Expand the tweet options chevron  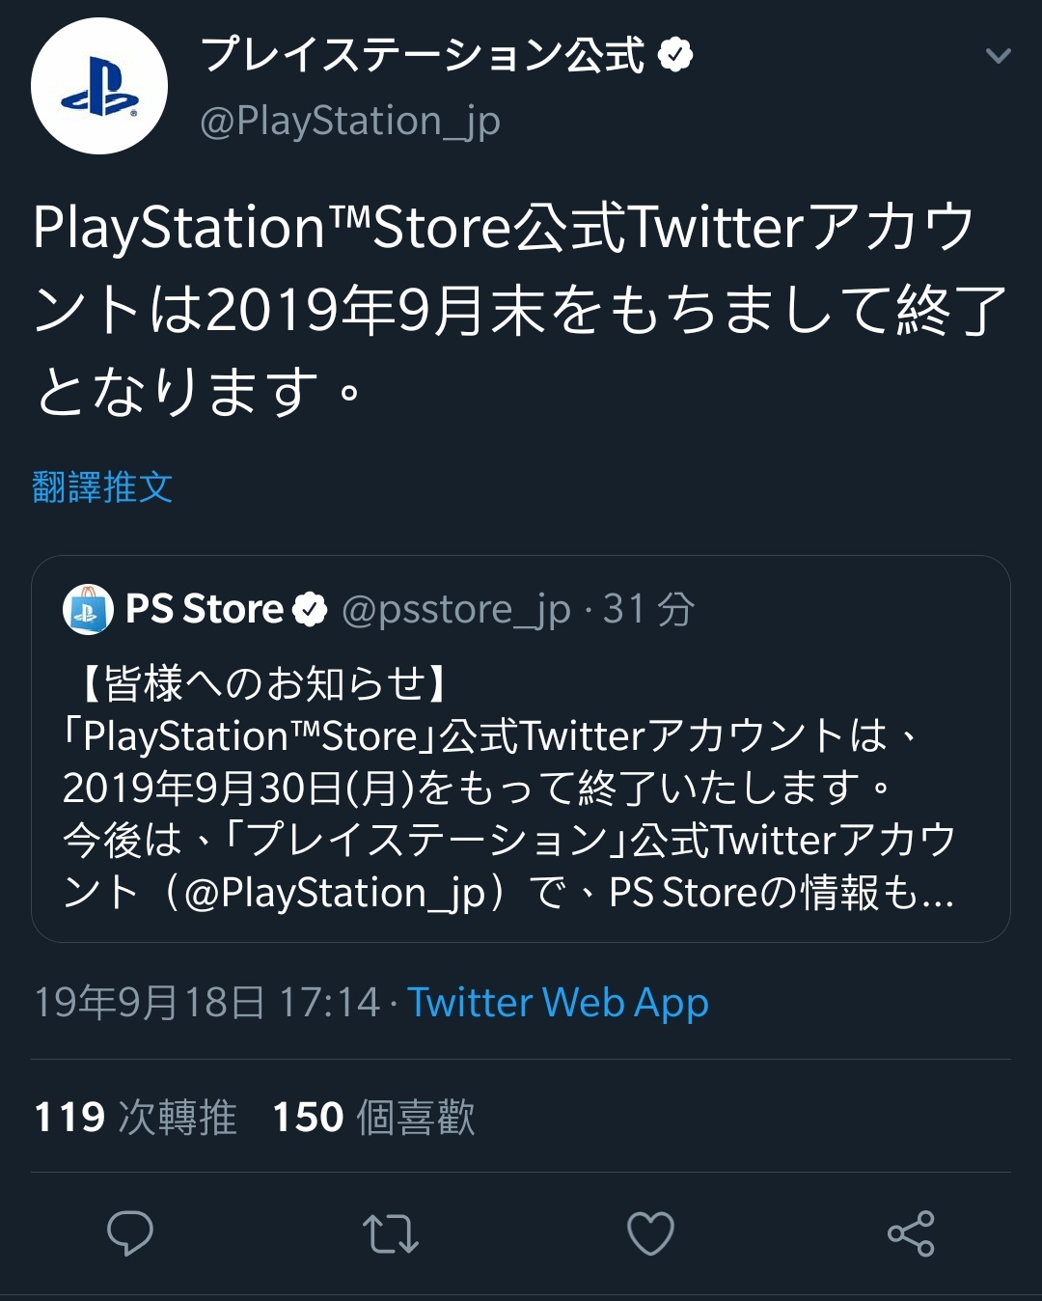(x=999, y=56)
